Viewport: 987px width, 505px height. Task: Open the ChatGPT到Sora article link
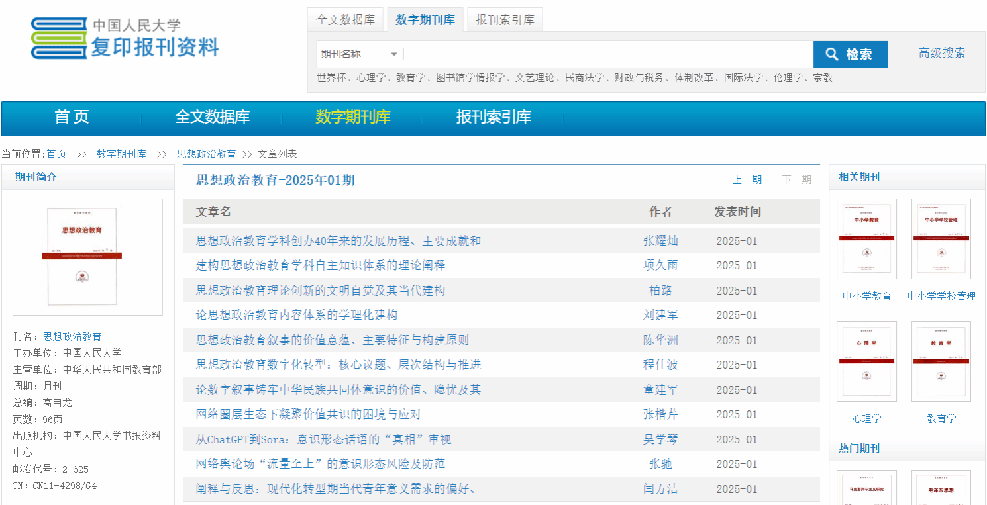point(323,439)
